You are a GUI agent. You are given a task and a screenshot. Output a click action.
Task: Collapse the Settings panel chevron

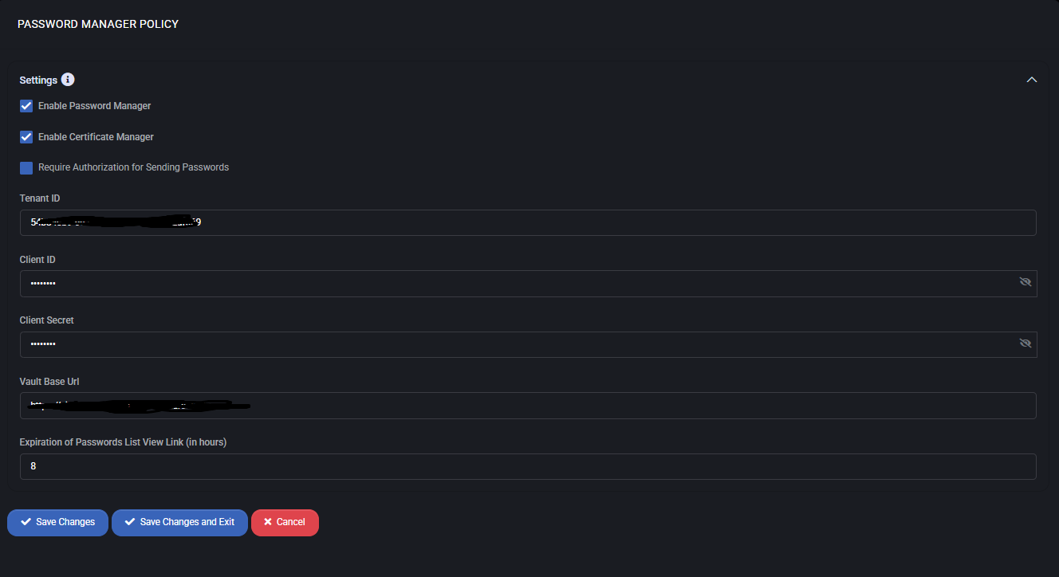[x=1031, y=80]
